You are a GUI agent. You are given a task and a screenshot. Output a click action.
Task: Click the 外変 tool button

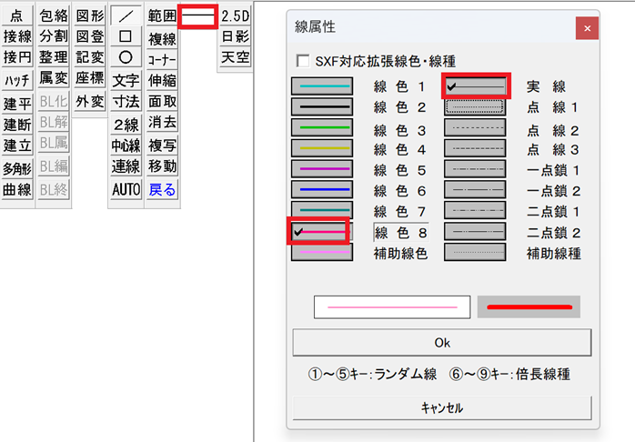(90, 101)
